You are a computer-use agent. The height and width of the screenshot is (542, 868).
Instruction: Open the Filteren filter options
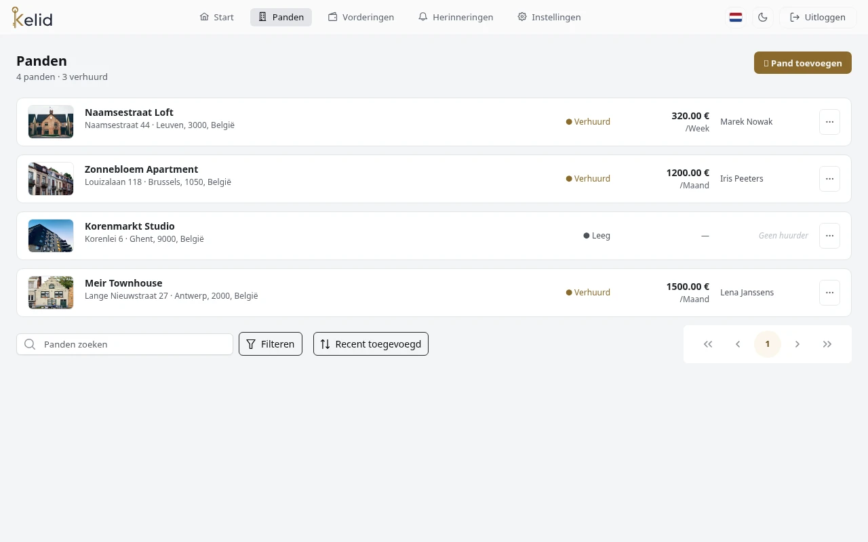pyautogui.click(x=271, y=344)
